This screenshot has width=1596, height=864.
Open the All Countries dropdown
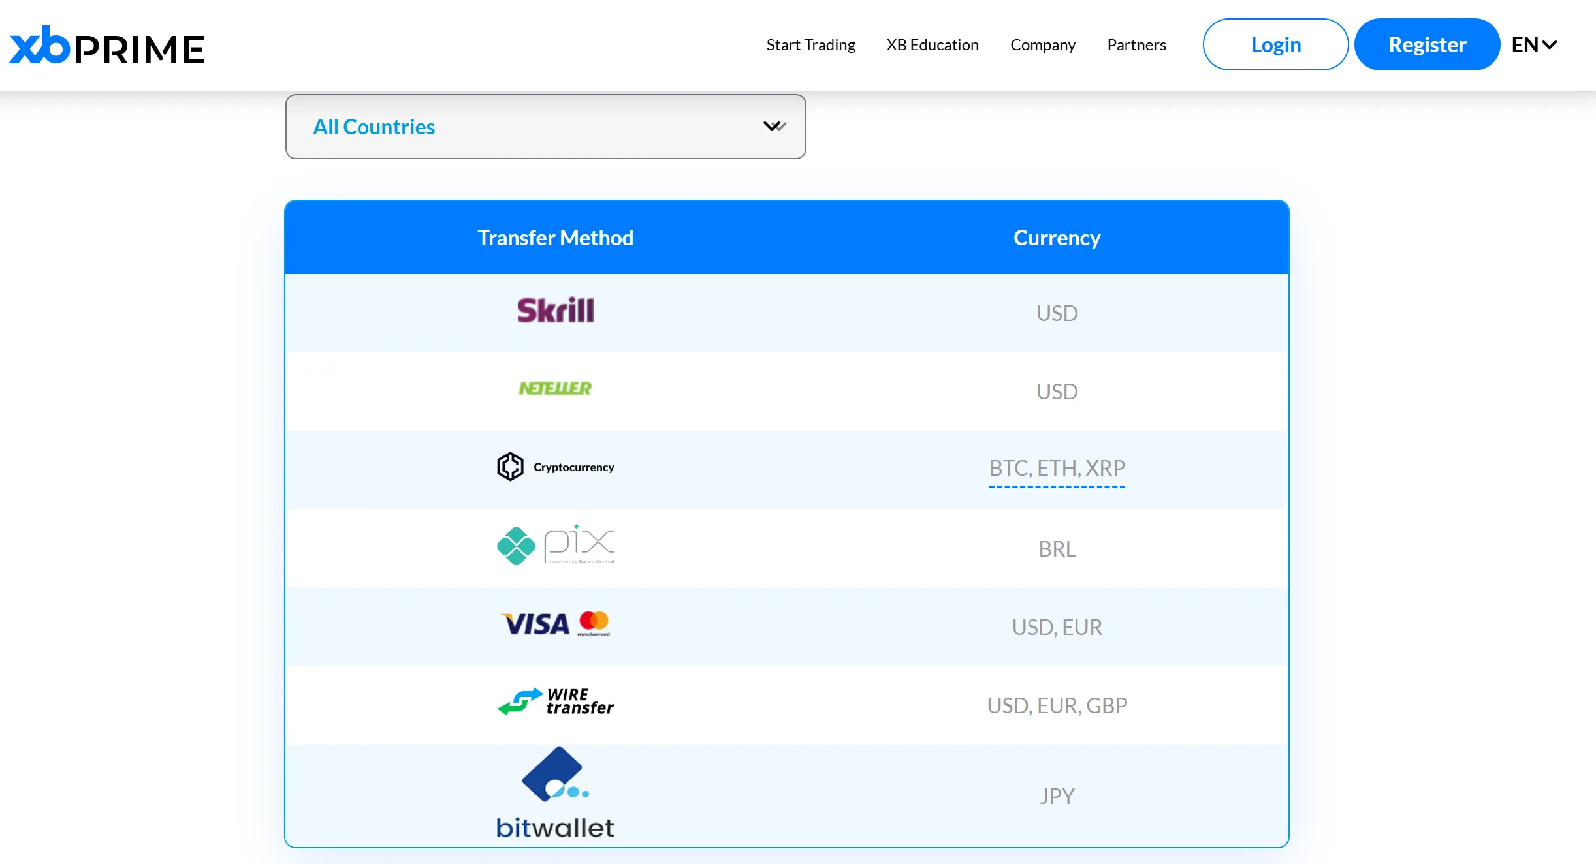[x=545, y=127]
